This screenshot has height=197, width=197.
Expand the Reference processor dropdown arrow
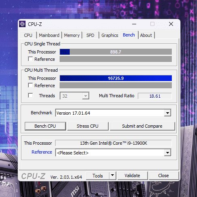click(167, 153)
